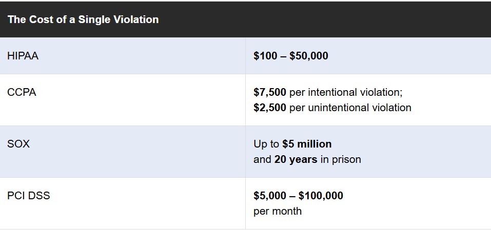491x230 pixels.
Task: Click the $5,000 – $100,000 PCI DSS amount
Action: pyautogui.click(x=299, y=196)
